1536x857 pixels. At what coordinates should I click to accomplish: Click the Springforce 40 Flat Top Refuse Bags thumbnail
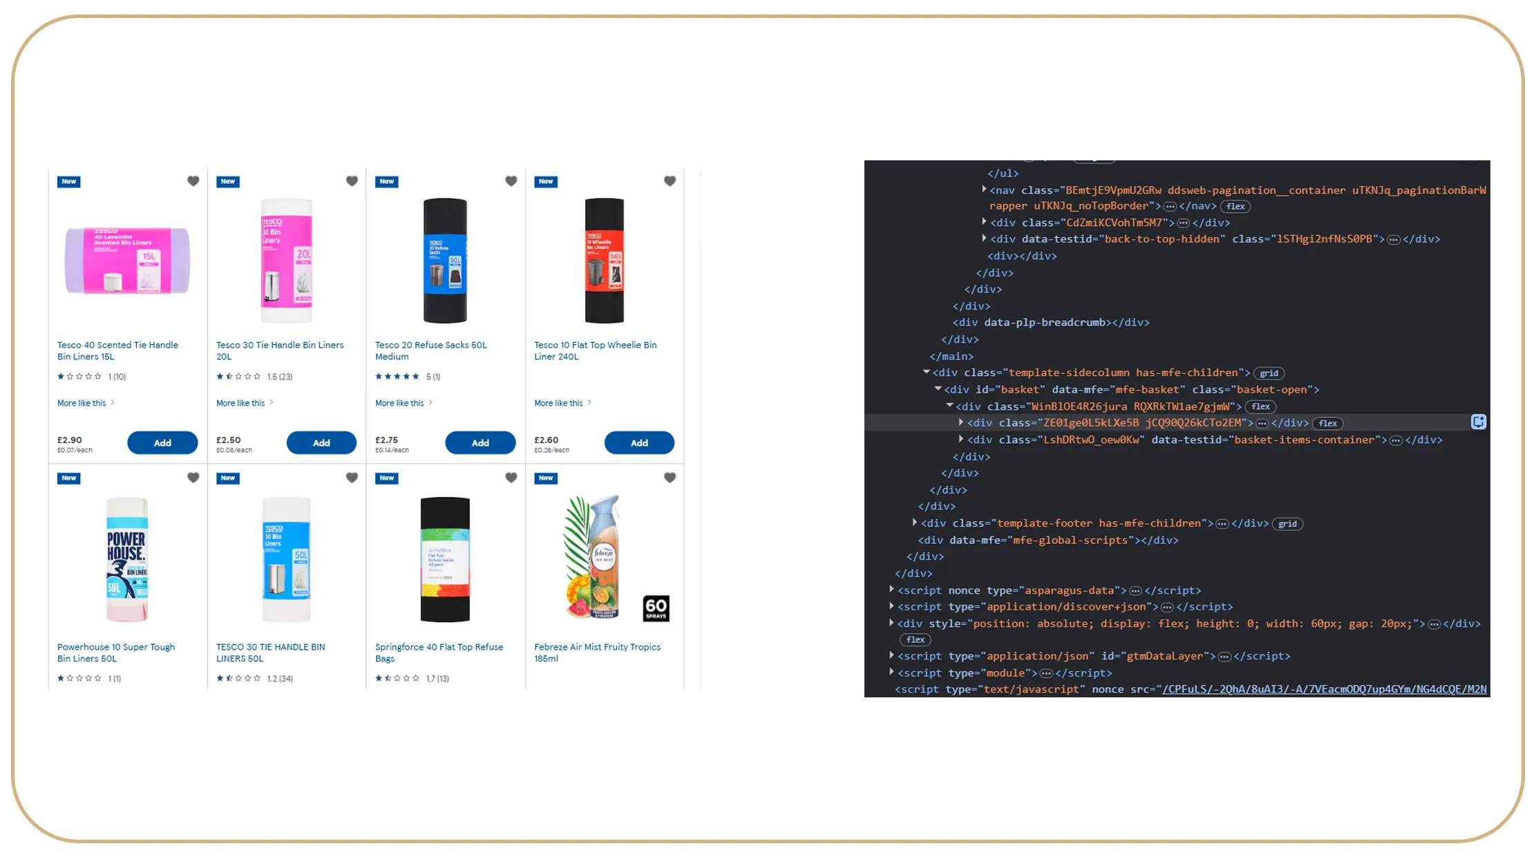[x=445, y=558]
